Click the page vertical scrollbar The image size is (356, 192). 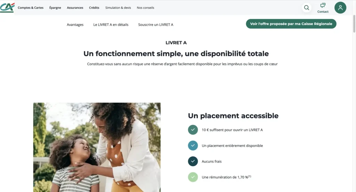(x=354, y=24)
